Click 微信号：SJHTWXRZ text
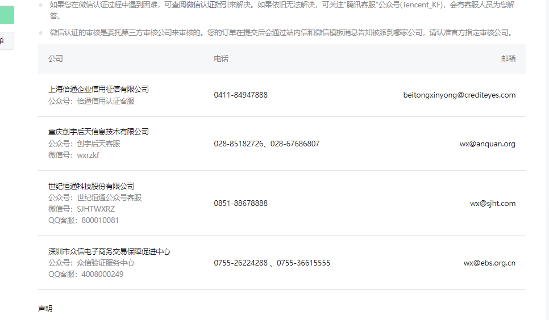The image size is (549, 320). [x=82, y=209]
